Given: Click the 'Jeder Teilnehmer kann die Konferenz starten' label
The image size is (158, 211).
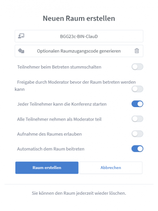Looking at the screenshot, I should tap(62, 104).
